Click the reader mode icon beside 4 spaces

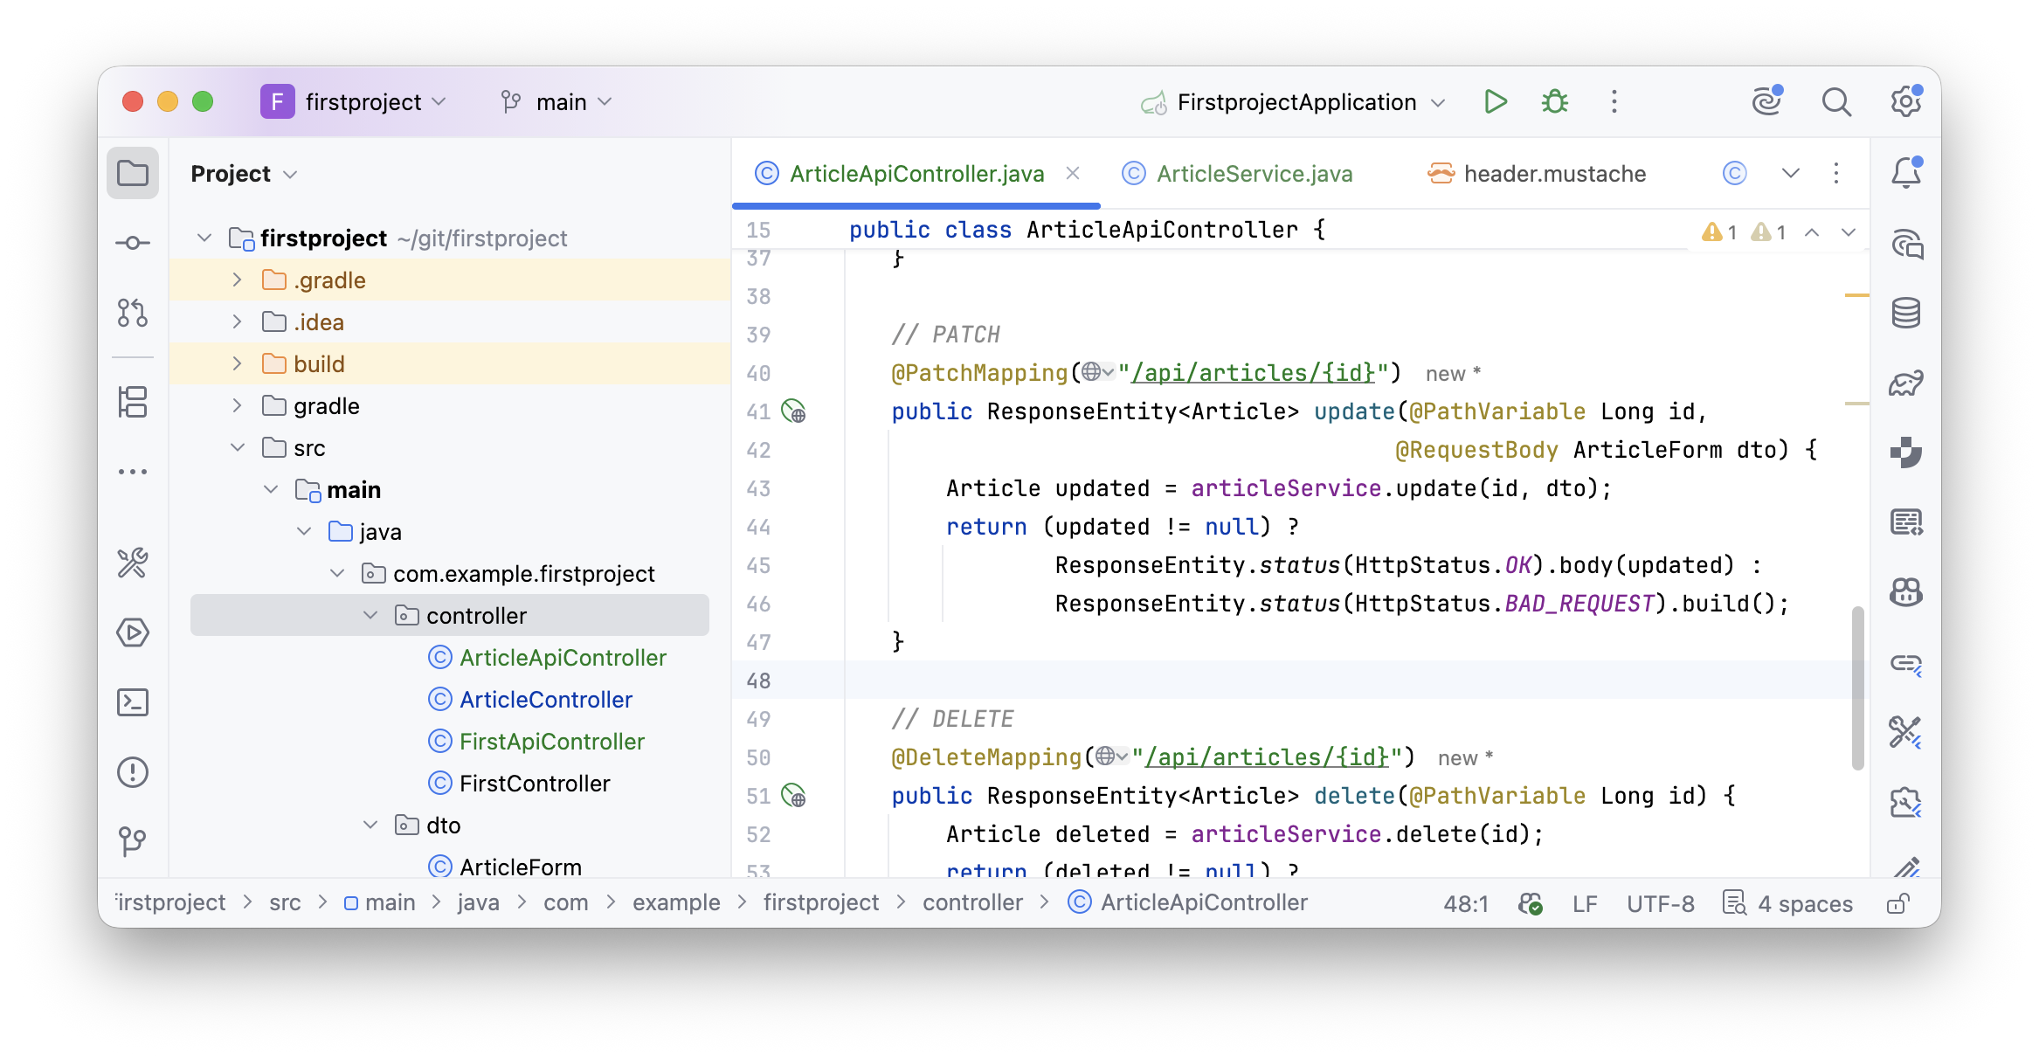point(1734,903)
